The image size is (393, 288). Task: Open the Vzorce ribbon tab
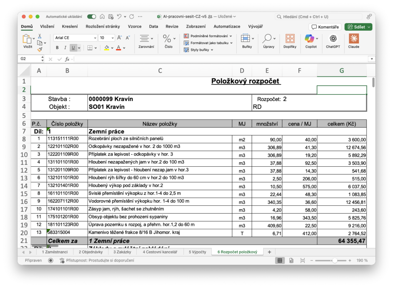(135, 26)
